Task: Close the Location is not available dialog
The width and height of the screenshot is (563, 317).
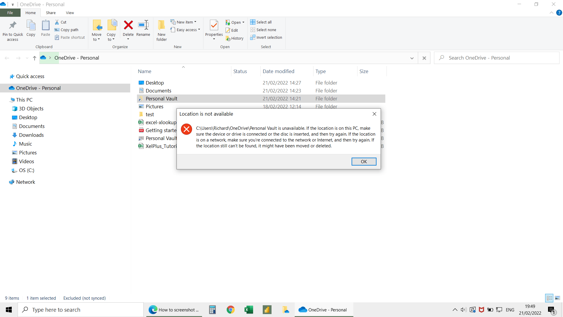Action: [x=374, y=114]
